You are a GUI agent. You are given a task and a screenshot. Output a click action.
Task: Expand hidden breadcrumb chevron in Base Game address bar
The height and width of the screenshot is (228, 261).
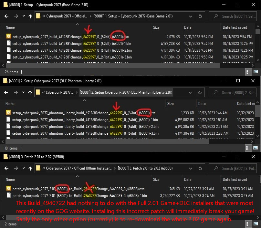(44, 16)
